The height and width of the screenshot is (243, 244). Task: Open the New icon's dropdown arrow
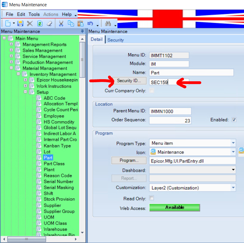click(14, 23)
